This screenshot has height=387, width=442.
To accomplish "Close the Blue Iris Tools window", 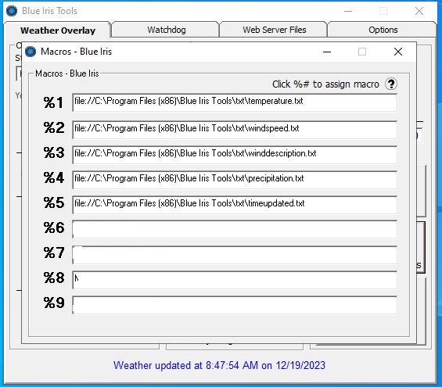I will [x=419, y=11].
